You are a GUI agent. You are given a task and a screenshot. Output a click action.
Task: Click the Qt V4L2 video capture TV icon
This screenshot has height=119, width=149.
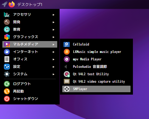(67, 82)
